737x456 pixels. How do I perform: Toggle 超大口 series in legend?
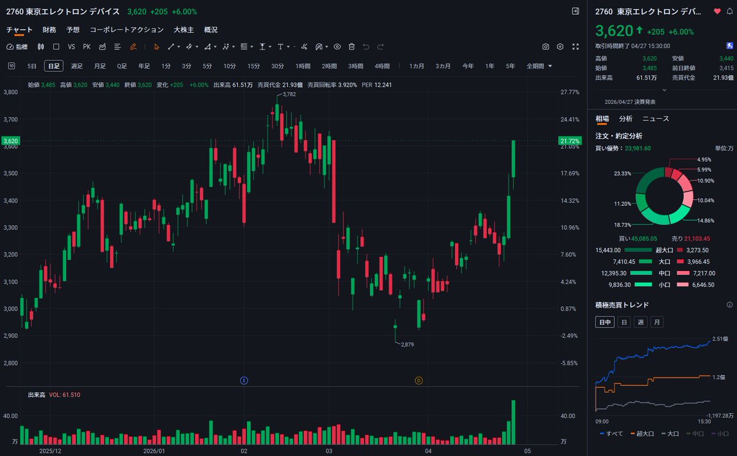(642, 433)
